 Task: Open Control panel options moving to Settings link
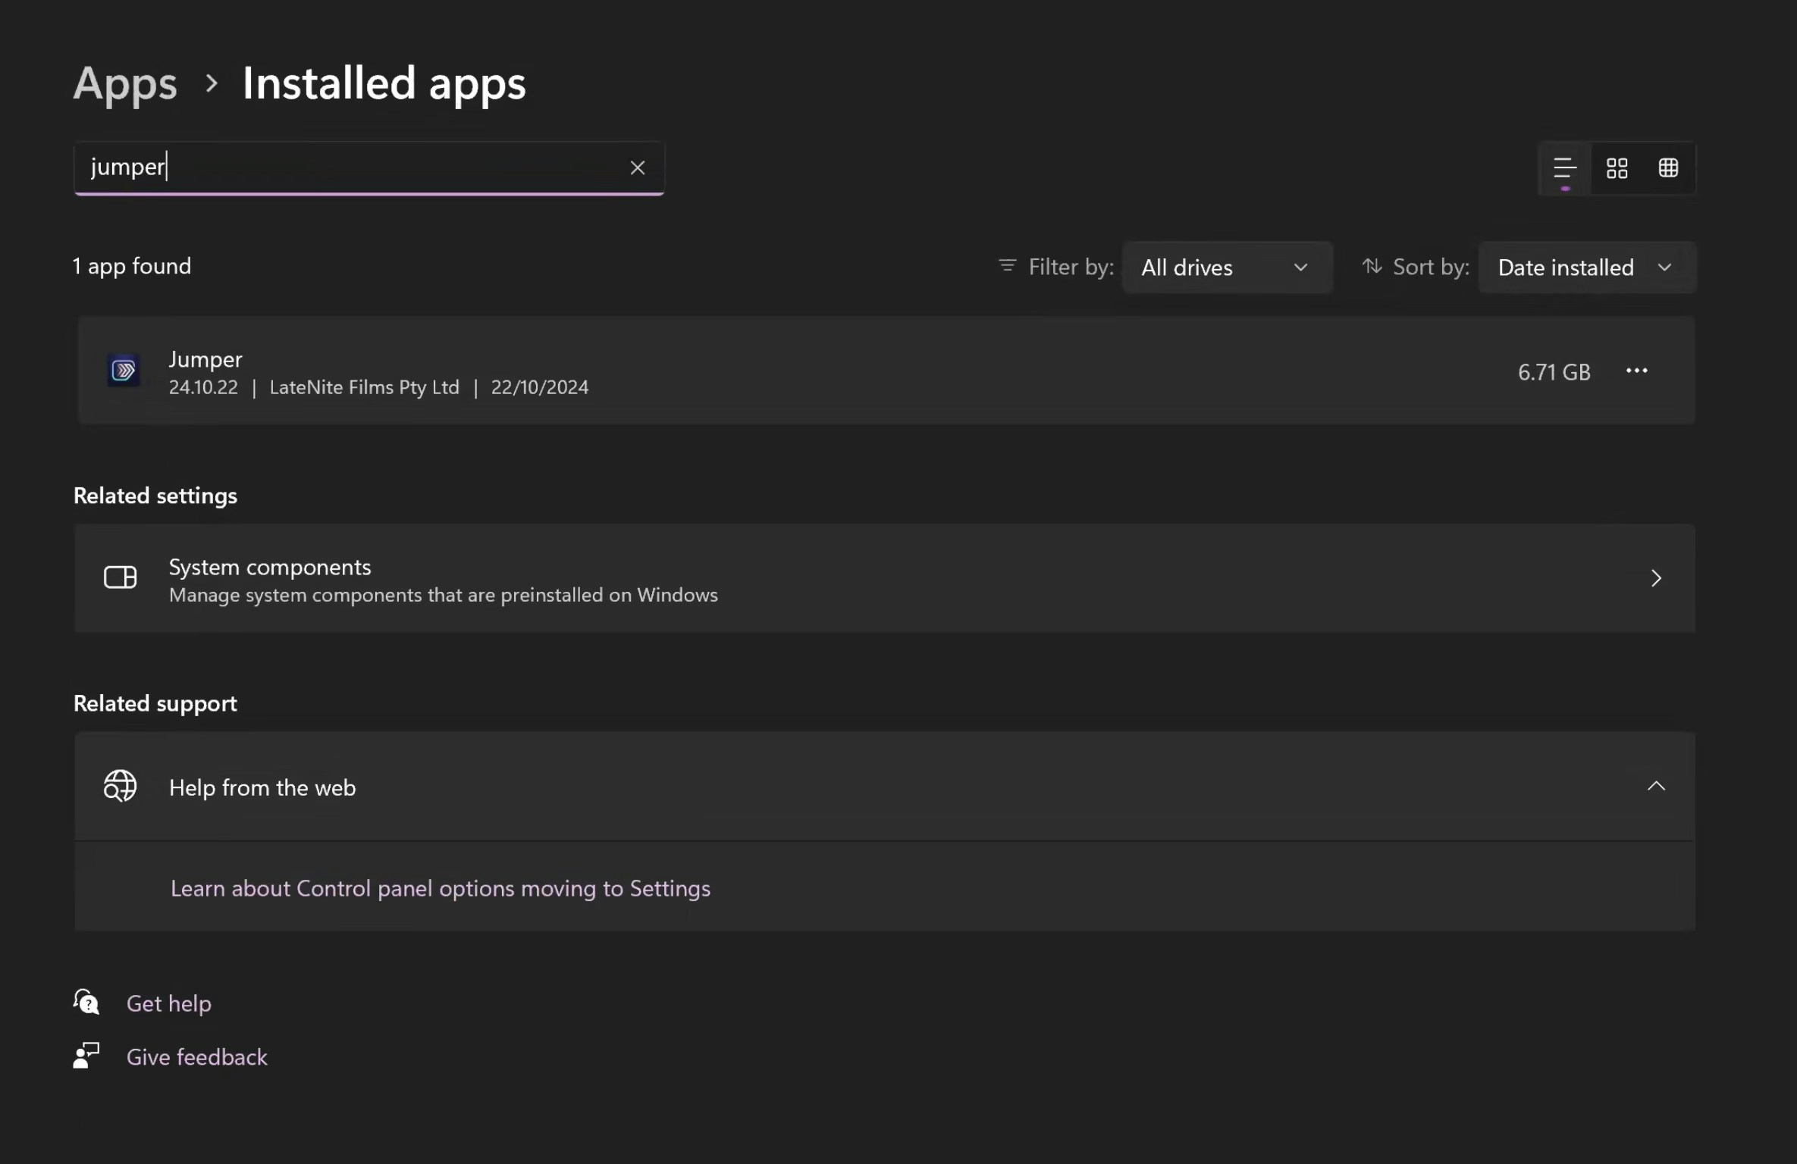tap(440, 888)
